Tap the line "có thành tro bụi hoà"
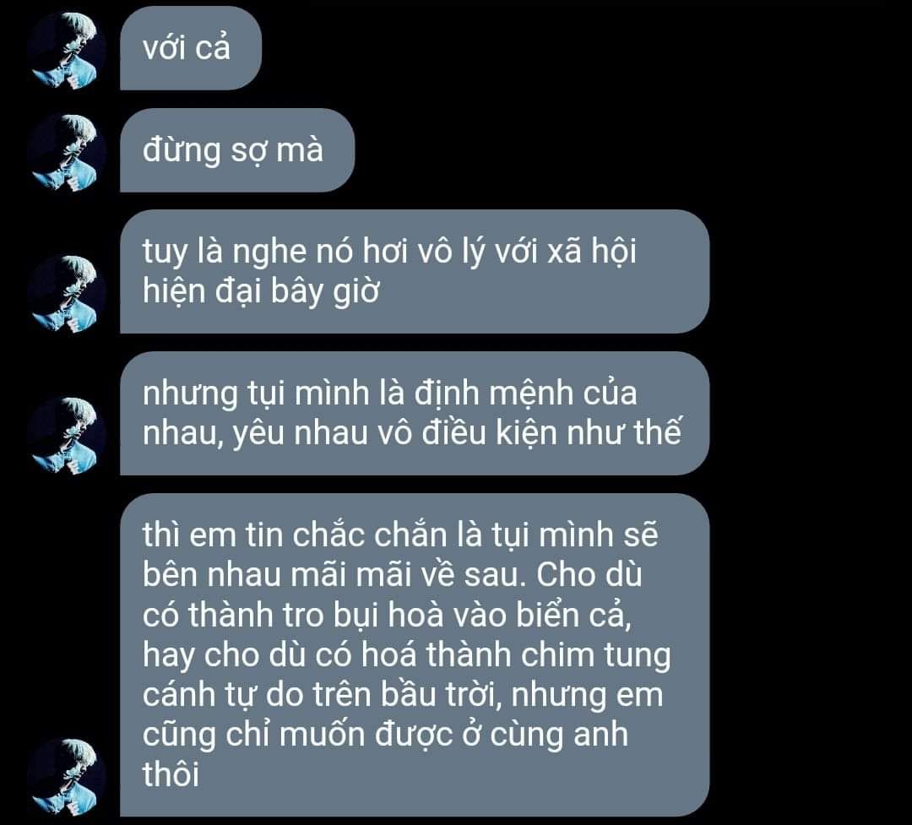Image resolution: width=912 pixels, height=825 pixels. [293, 615]
